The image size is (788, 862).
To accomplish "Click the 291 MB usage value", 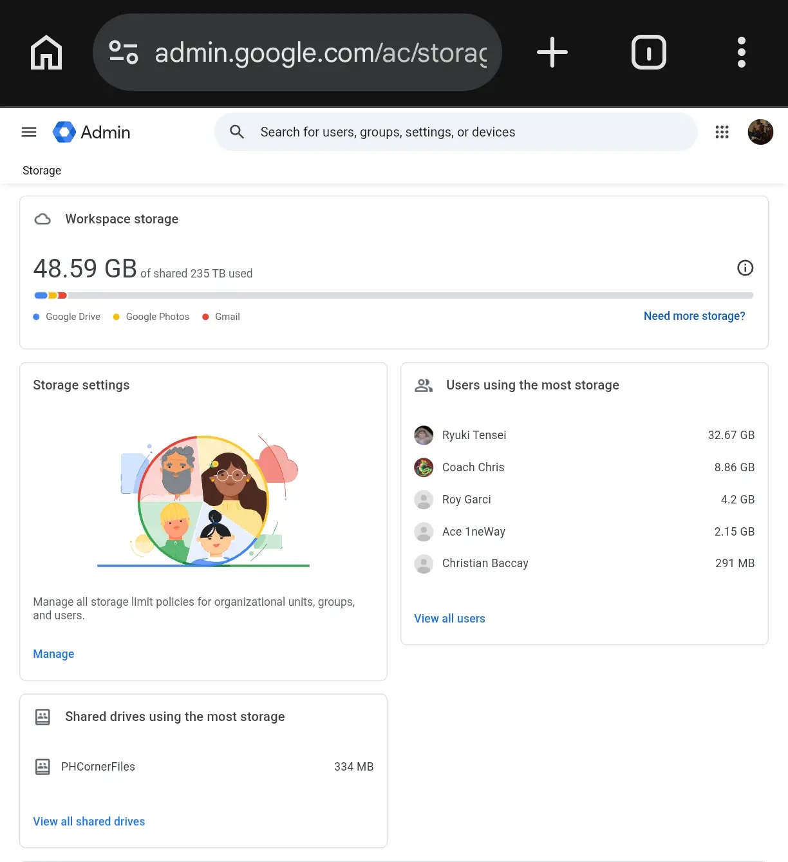I will point(735,563).
